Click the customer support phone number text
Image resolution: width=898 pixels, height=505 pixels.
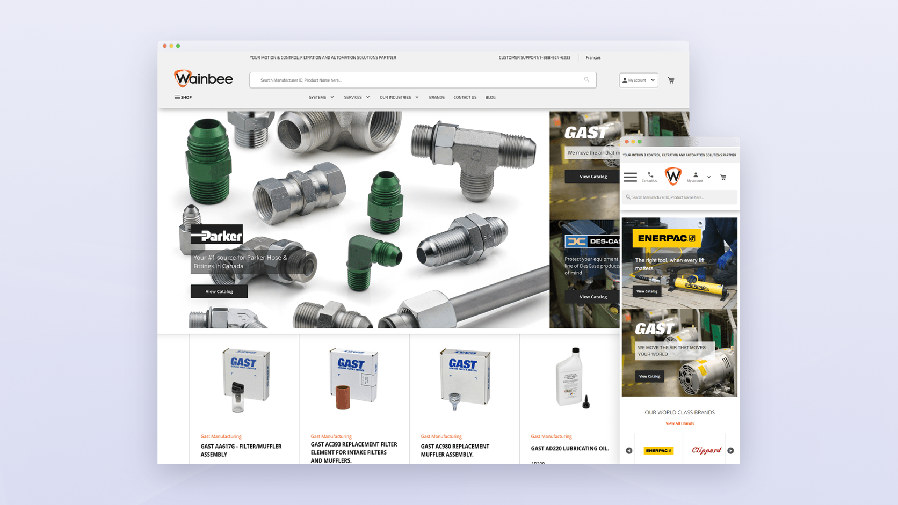pyautogui.click(x=555, y=57)
